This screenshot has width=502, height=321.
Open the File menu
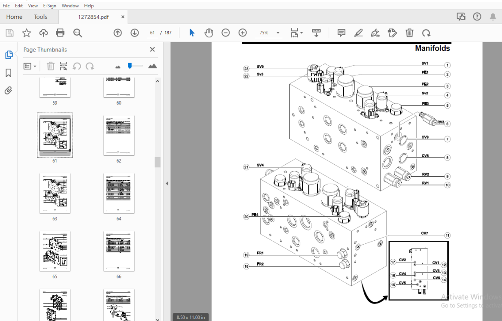[6, 6]
